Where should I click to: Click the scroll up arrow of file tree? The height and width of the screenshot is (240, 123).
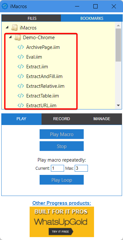coord(118,25)
